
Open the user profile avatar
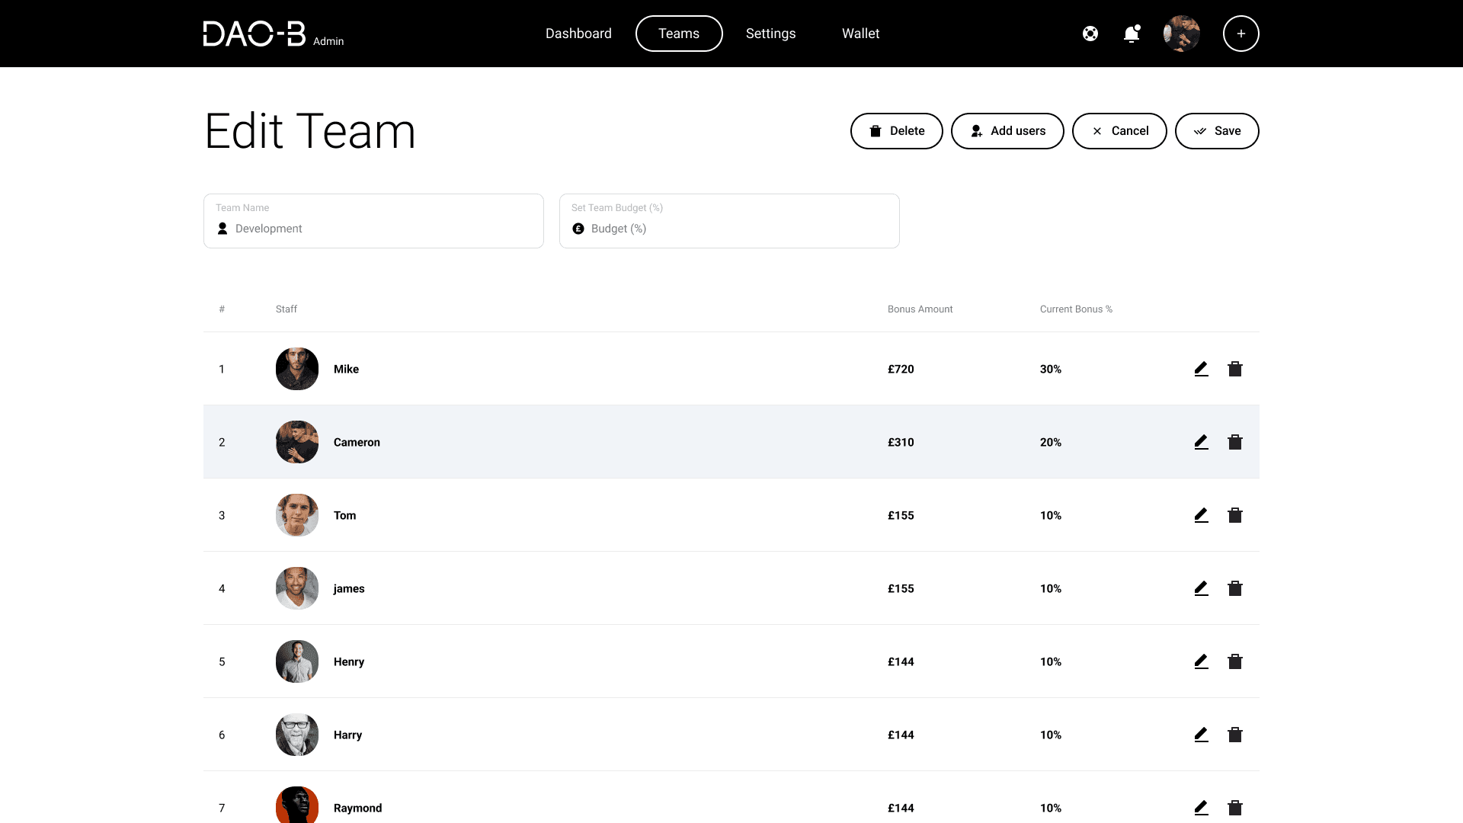(1182, 34)
